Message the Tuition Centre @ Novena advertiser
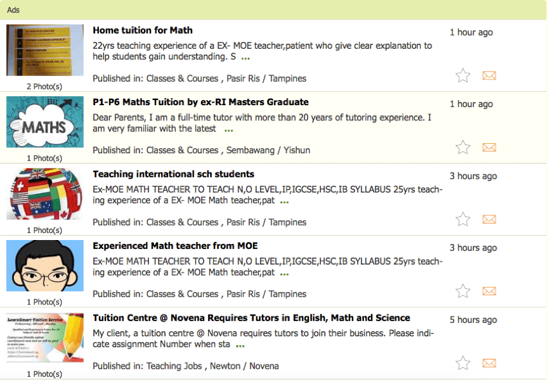548x380 pixels. click(489, 363)
